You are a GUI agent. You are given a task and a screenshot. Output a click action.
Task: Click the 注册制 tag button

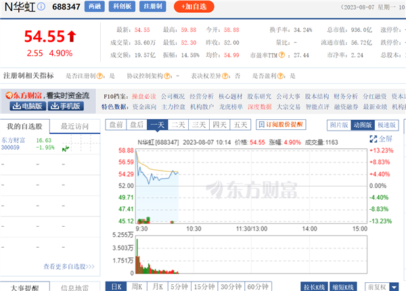coord(153,7)
